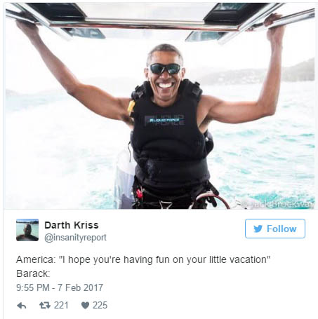The image size is (318, 319).
Task: Click the 225 likes count
Action: click(100, 305)
